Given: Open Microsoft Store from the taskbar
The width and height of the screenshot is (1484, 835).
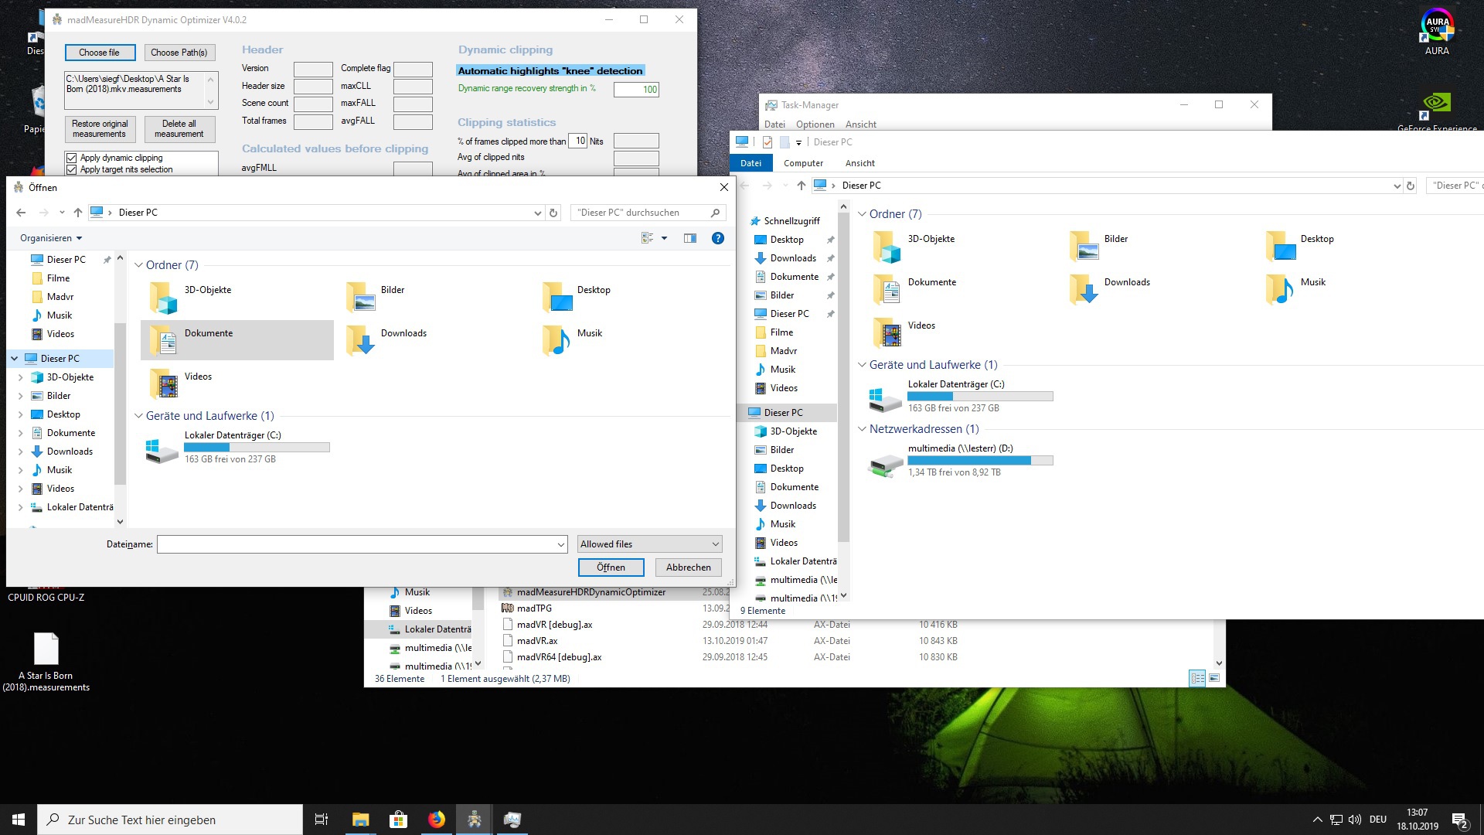Looking at the screenshot, I should point(398,820).
